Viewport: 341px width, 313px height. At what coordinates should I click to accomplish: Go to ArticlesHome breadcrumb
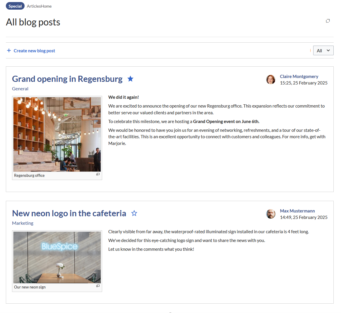(x=39, y=6)
